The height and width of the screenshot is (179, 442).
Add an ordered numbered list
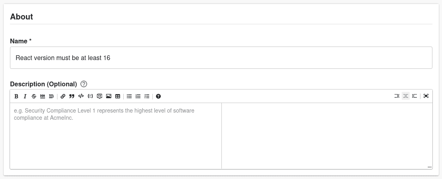coord(138,96)
